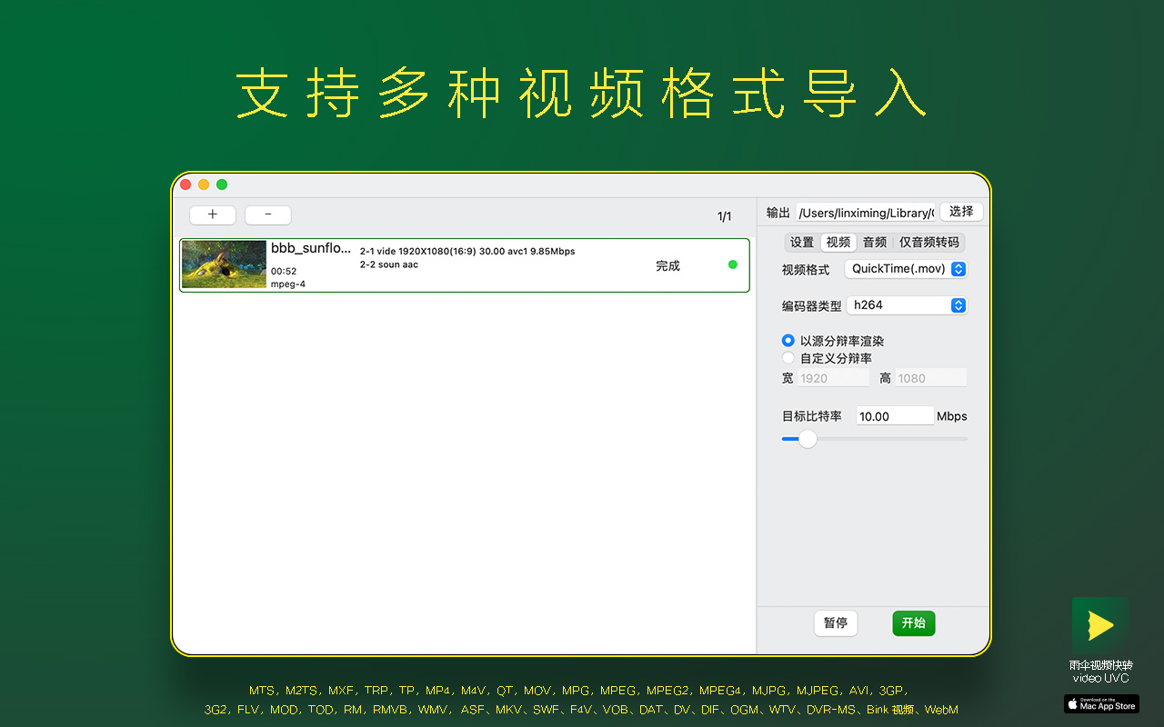Click the video UVC app logo

(1100, 625)
